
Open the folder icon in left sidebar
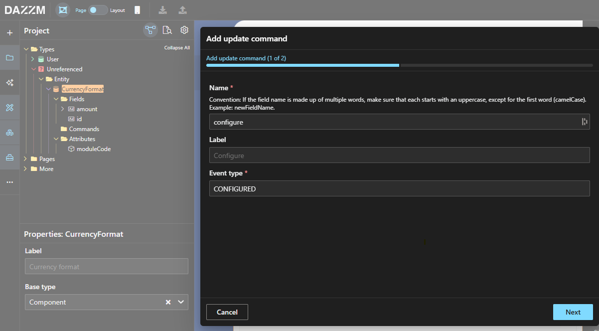9,58
